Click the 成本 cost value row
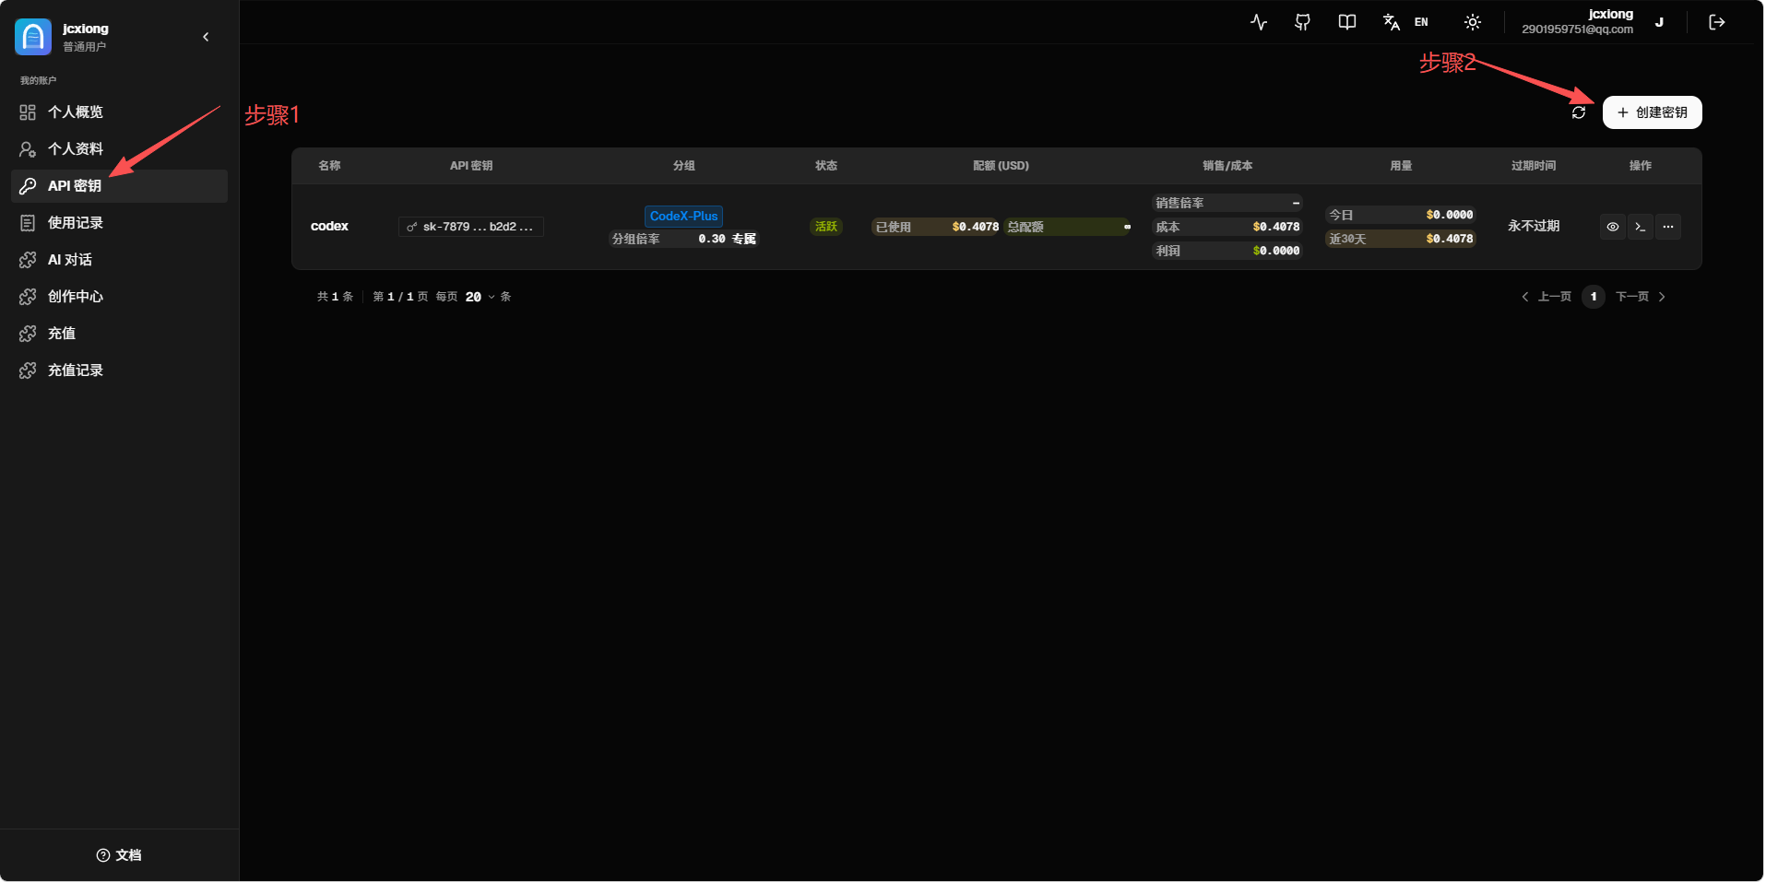This screenshot has height=882, width=1766. [x=1227, y=227]
